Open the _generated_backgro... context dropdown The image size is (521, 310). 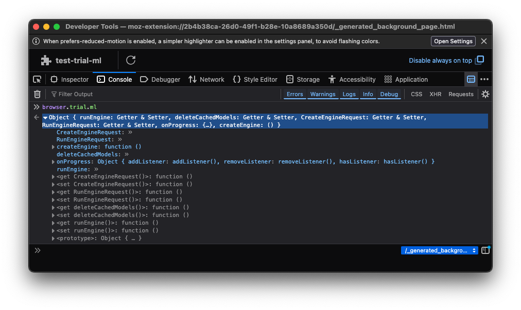click(439, 250)
